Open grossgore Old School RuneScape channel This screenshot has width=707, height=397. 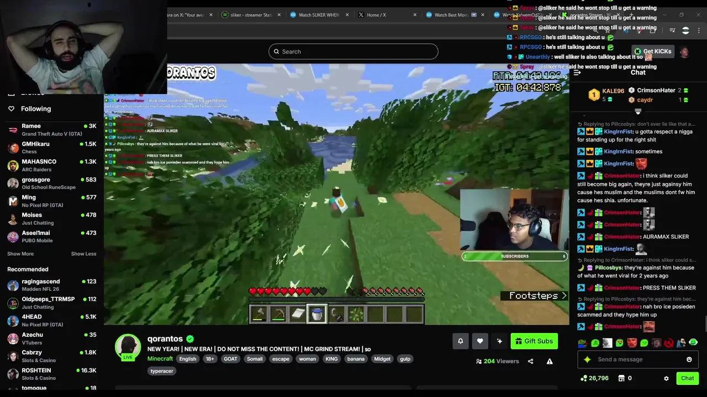[x=52, y=183]
